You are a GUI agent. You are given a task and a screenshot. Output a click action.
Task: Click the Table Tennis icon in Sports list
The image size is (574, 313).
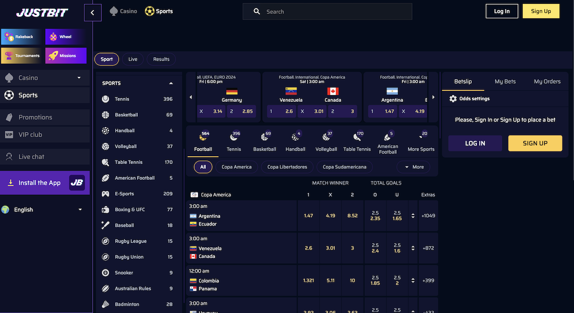coord(106,162)
